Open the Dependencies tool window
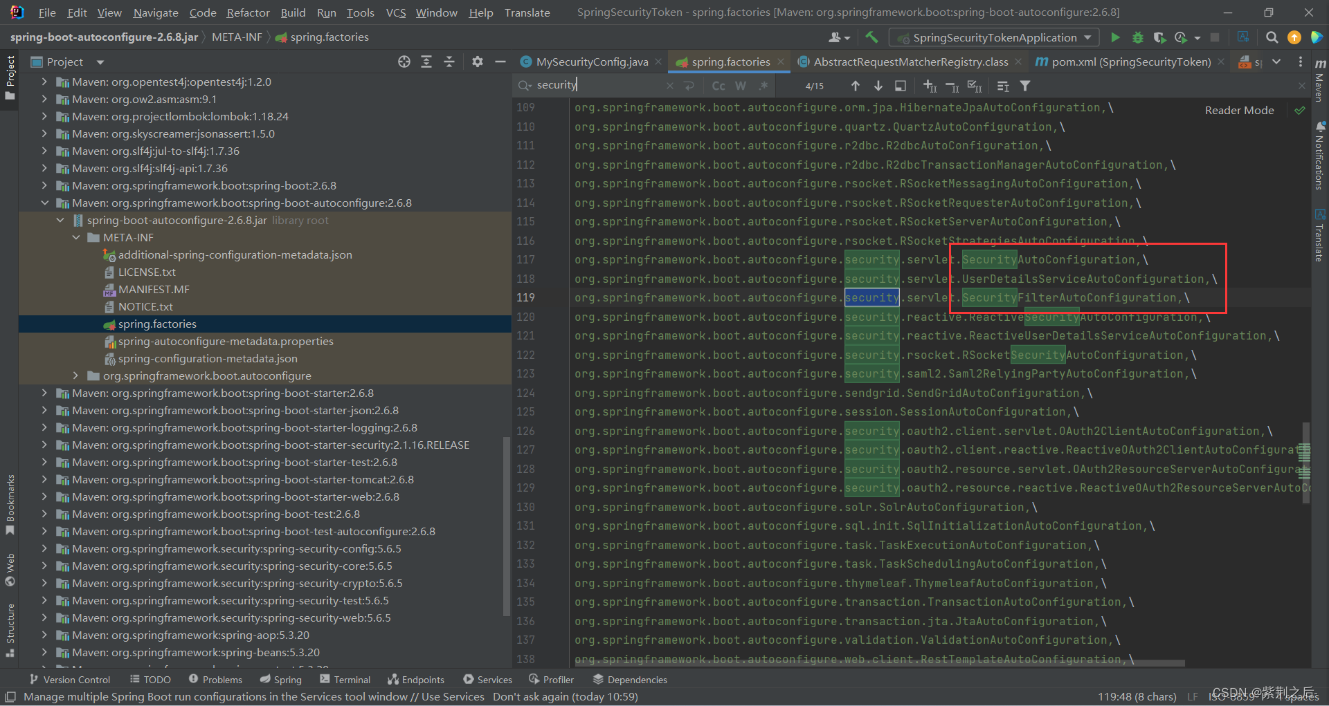 pyautogui.click(x=630, y=680)
